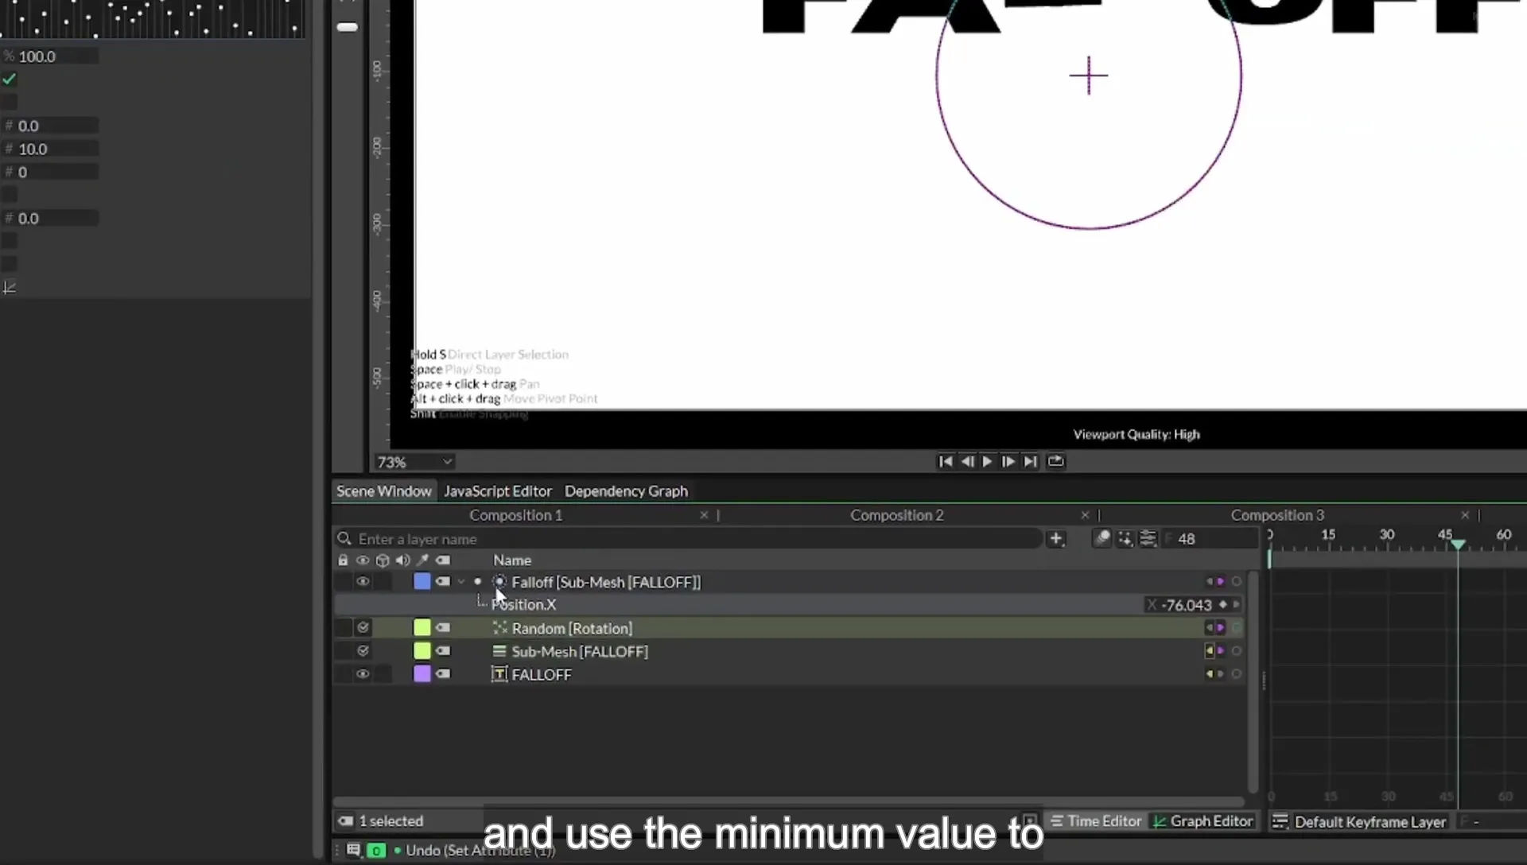This screenshot has width=1527, height=865.
Task: Click the plus add-layer button
Action: pos(1056,539)
